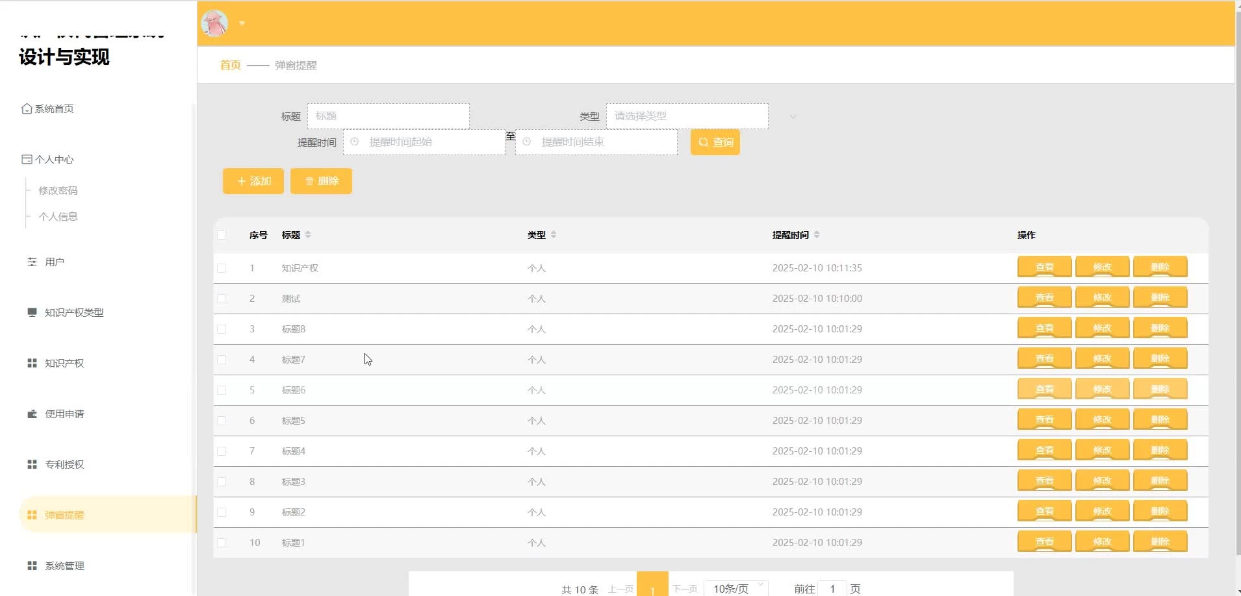Click the 提醒时间起始 start time field

click(426, 142)
